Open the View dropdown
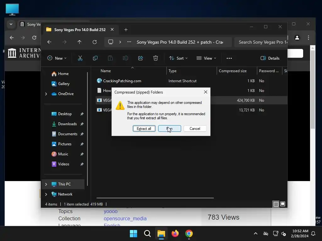This screenshot has height=241, width=322. 206,58
